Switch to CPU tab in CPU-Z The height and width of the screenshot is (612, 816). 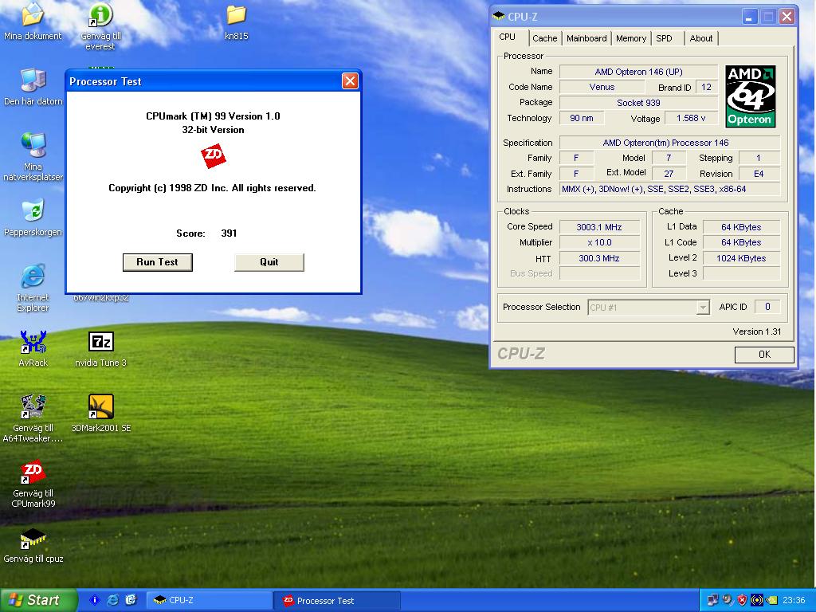508,37
